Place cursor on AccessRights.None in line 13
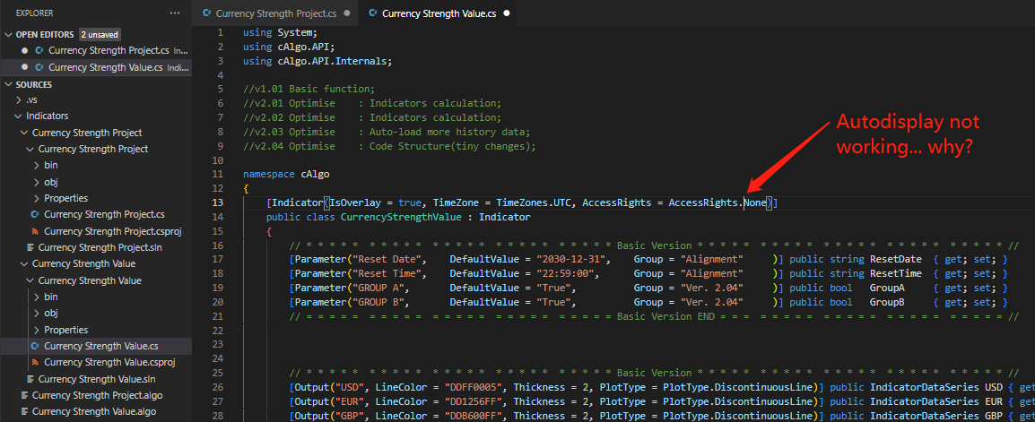The width and height of the screenshot is (1035, 422). tap(718, 202)
